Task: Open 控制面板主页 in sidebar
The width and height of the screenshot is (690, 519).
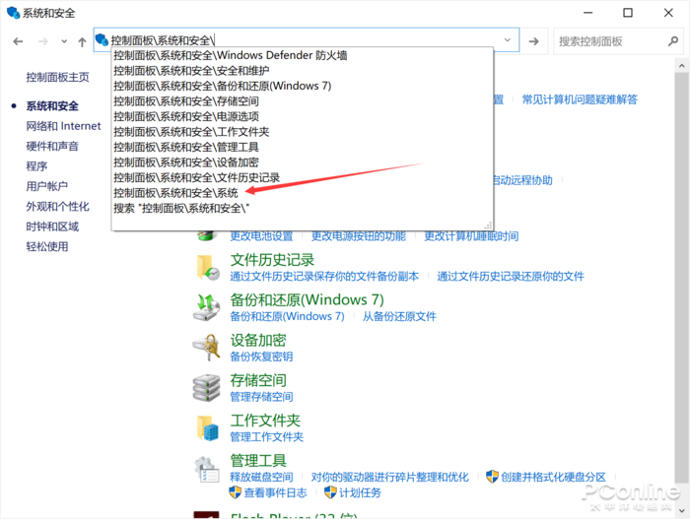Action: (57, 78)
